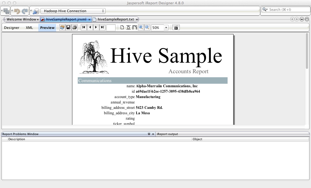
Task: Close the hiveSampleReport.jrxml tab
Action: click(x=89, y=19)
